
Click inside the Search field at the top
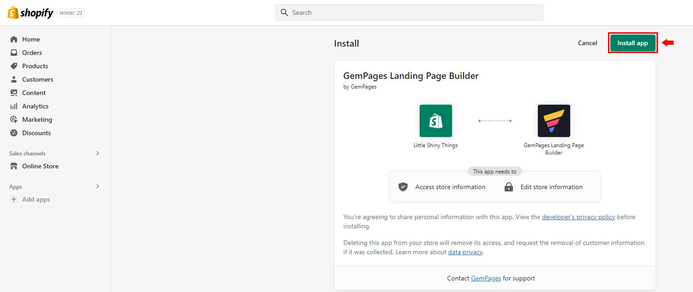[409, 12]
